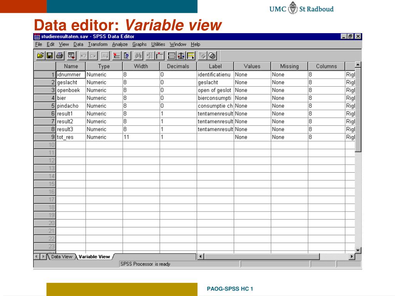Image resolution: width=395 pixels, height=296 pixels.
Task: Open the Dialog Recall toolbar icon
Action: [x=71, y=55]
